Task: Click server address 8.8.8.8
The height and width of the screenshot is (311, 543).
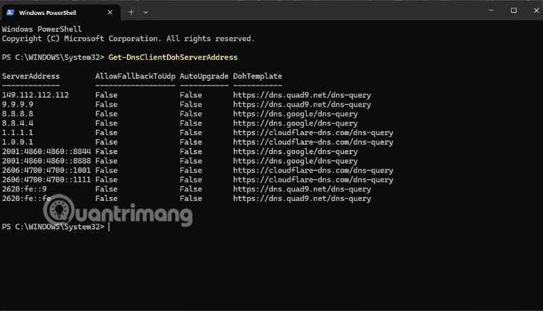Action: click(18, 113)
